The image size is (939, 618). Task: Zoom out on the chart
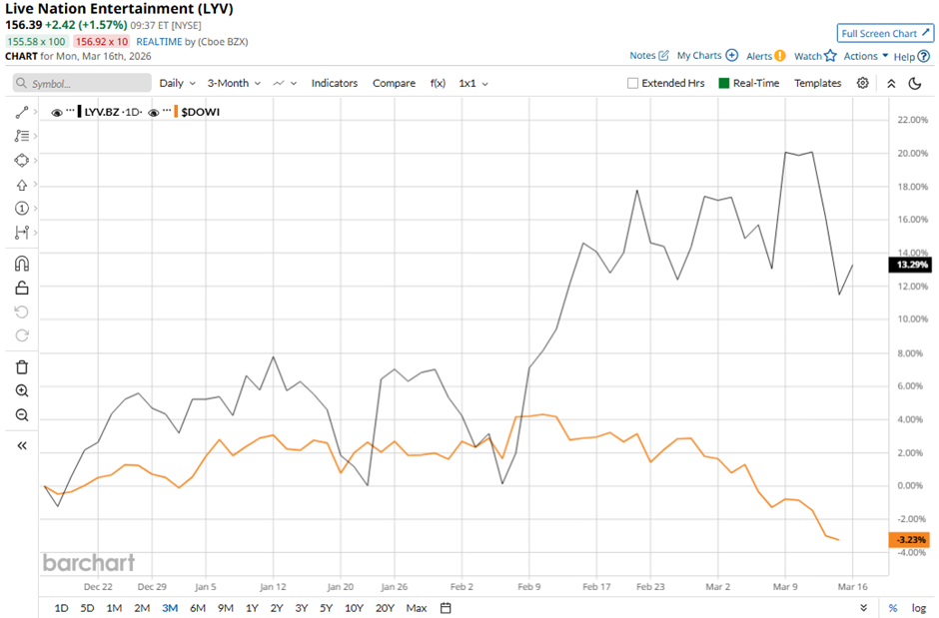pos(22,414)
